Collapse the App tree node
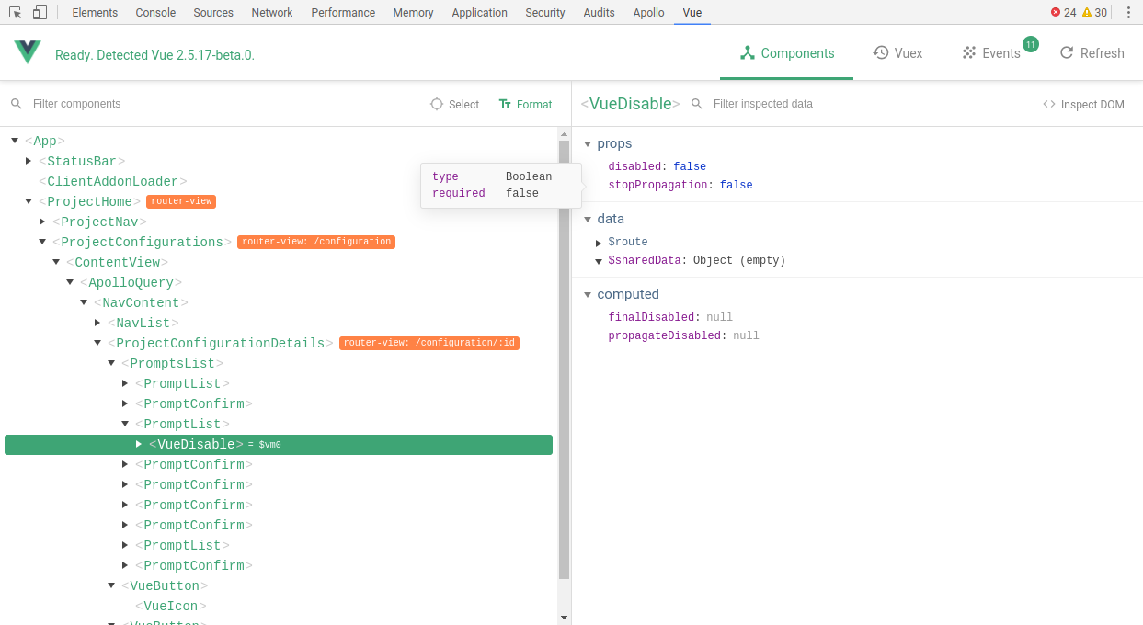Viewport: 1143px width, 625px height. [15, 141]
